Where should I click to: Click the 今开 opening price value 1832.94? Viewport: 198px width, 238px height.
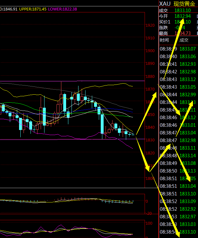183,16
